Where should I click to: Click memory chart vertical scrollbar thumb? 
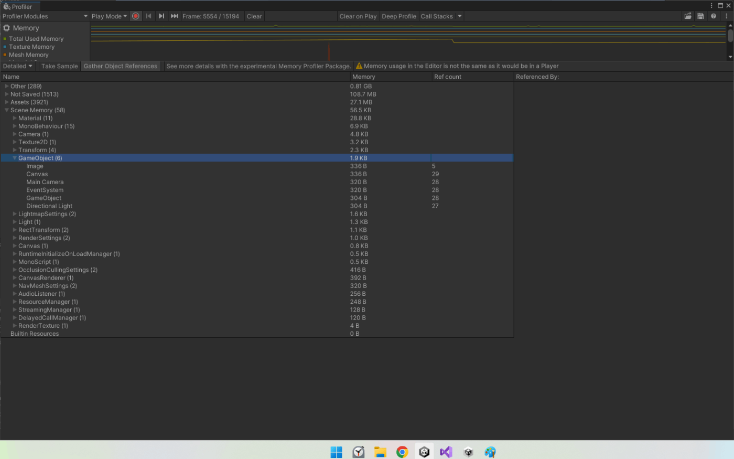[x=730, y=36]
